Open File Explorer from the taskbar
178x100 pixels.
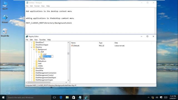(x=67, y=97)
